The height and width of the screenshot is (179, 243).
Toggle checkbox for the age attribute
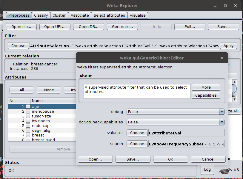28,106
